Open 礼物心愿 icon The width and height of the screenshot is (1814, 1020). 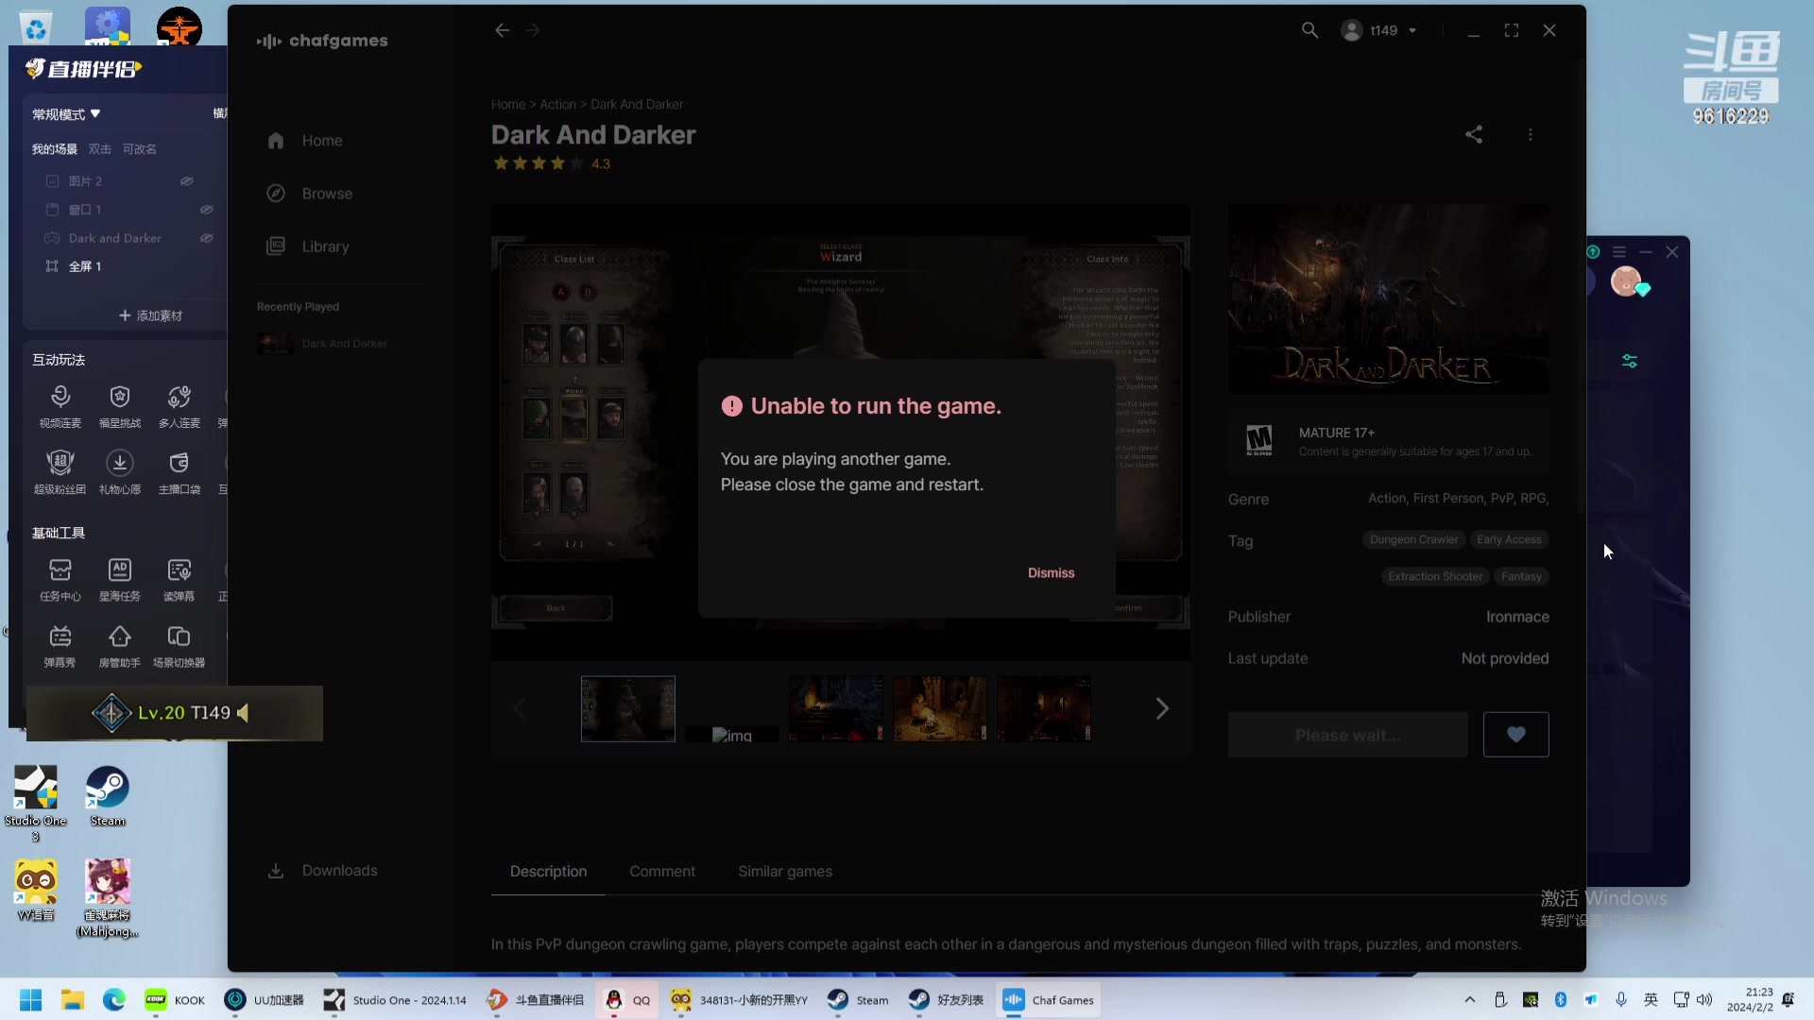point(120,473)
